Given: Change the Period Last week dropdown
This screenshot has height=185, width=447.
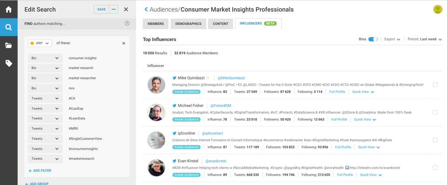Looking at the screenshot, I should click(x=424, y=40).
